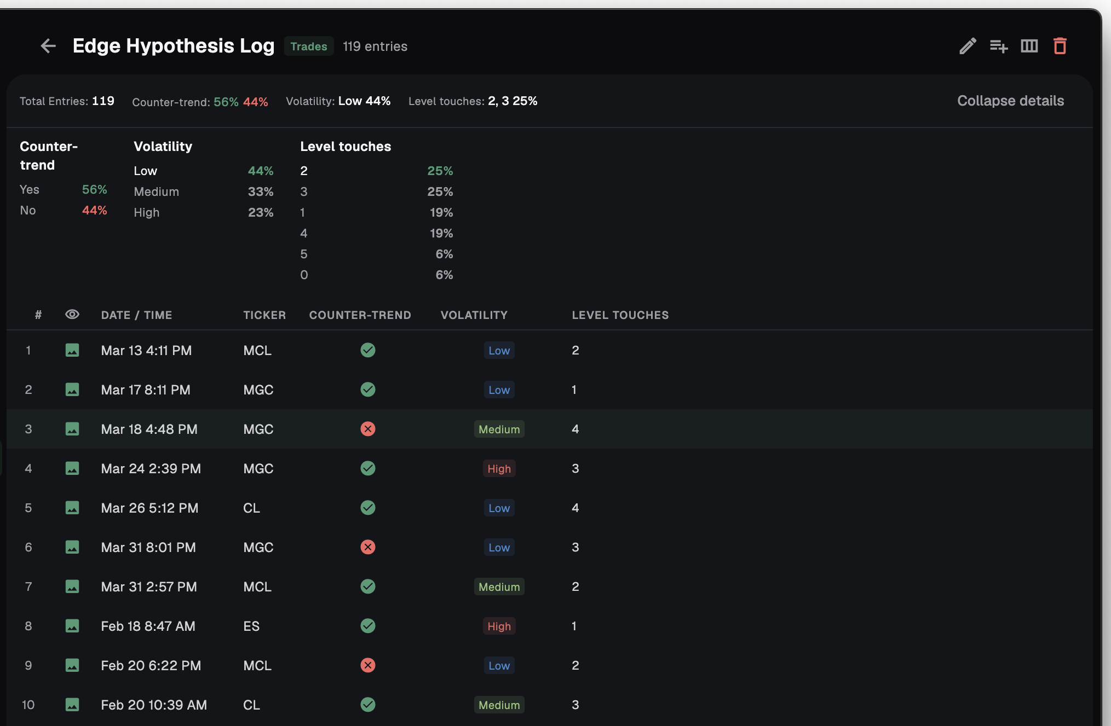Open the Low volatility tag on row 2
Image resolution: width=1111 pixels, height=726 pixels.
(499, 390)
